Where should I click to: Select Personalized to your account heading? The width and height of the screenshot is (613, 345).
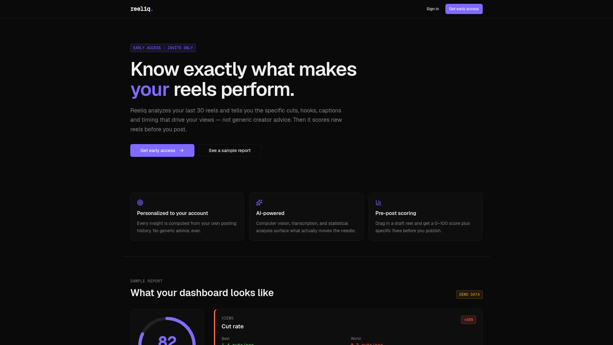coord(172,213)
